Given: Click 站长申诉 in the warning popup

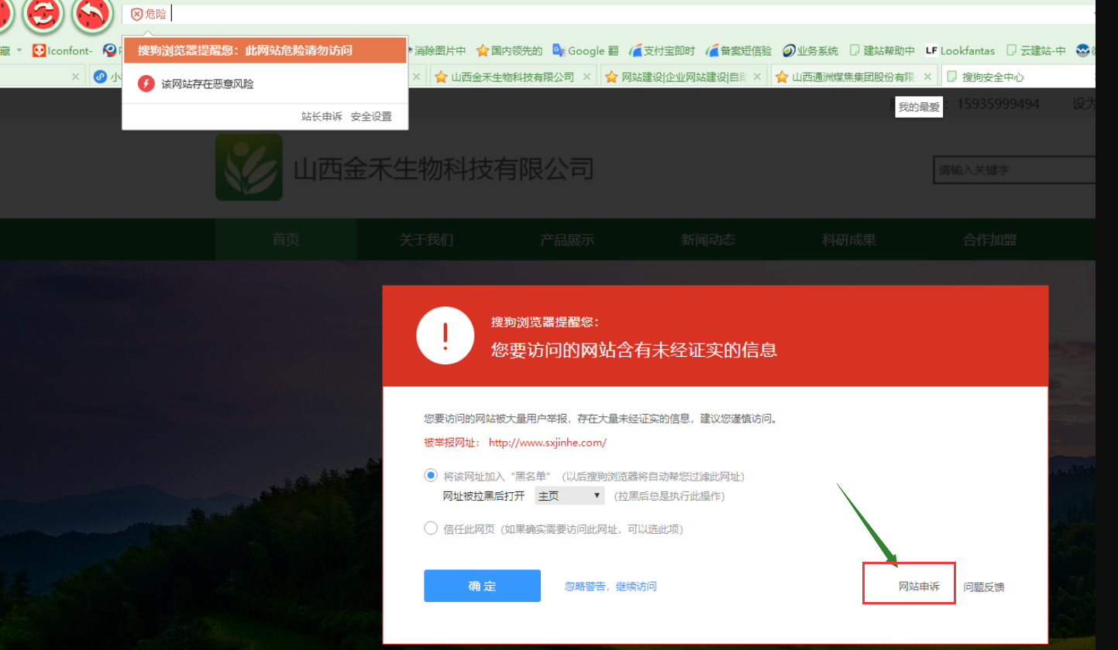Looking at the screenshot, I should click(x=322, y=117).
